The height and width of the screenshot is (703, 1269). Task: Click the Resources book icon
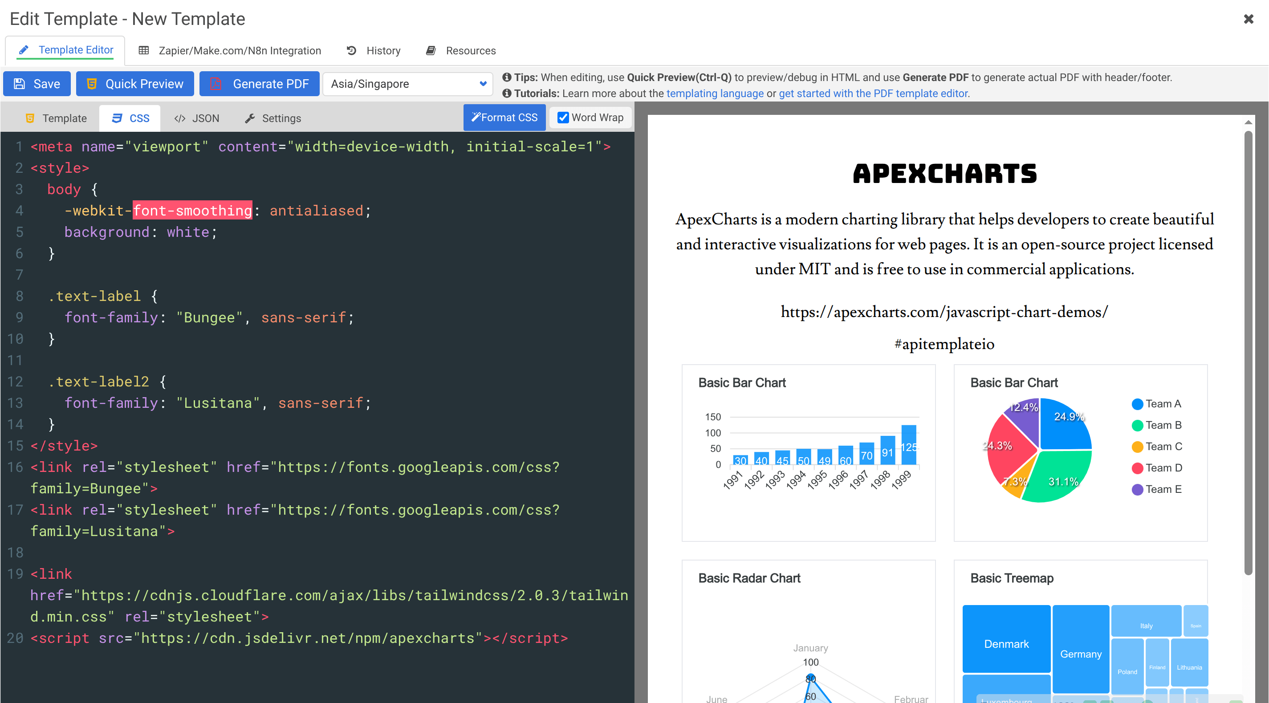[431, 50]
